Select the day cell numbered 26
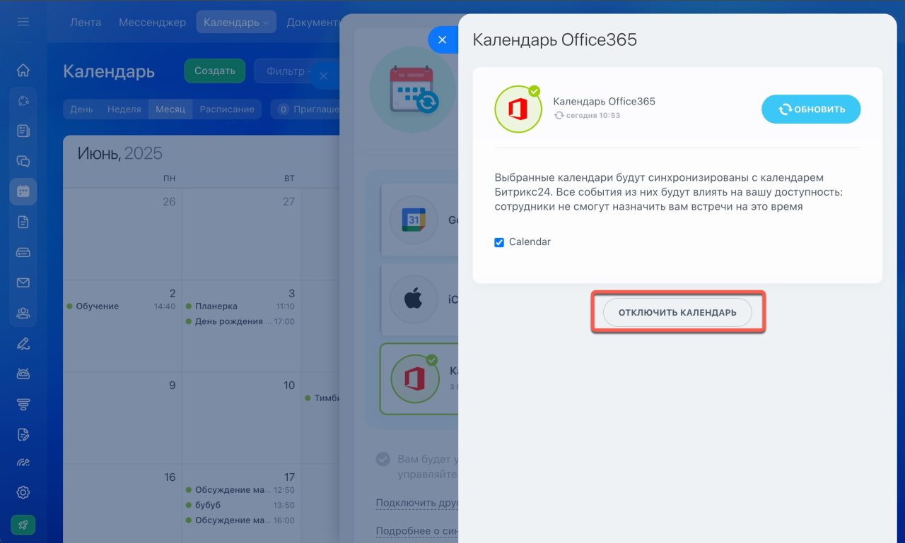The width and height of the screenshot is (905, 543). click(x=122, y=234)
